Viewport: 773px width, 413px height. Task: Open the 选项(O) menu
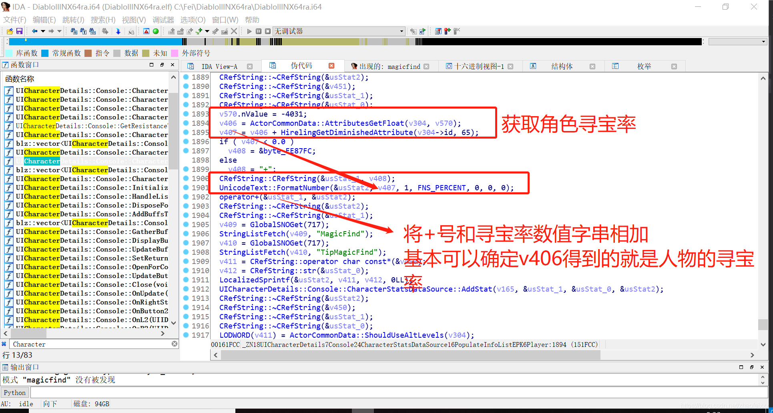(193, 20)
